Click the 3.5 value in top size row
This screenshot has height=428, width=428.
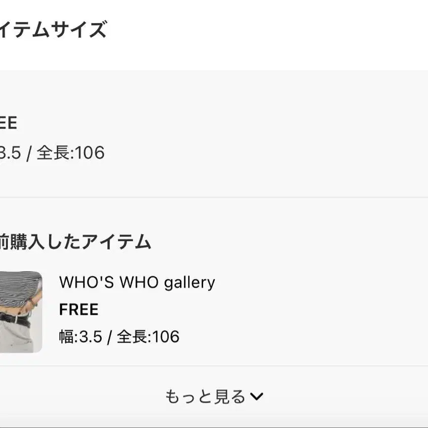pyautogui.click(x=10, y=152)
